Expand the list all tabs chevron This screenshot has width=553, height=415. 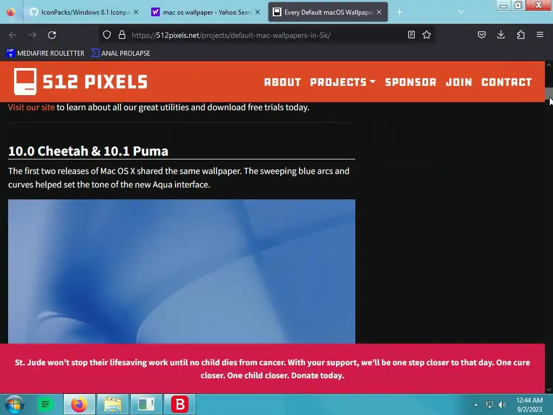(461, 12)
